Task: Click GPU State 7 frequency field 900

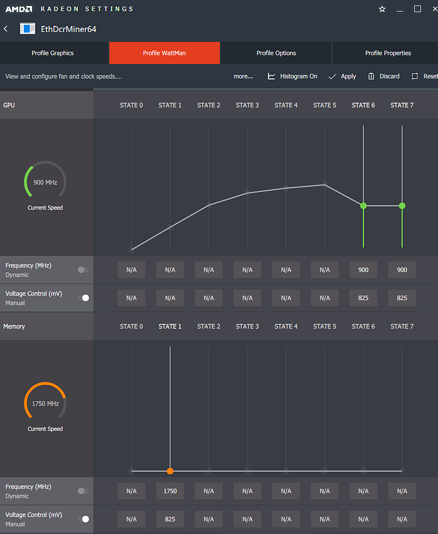Action: [x=402, y=270]
